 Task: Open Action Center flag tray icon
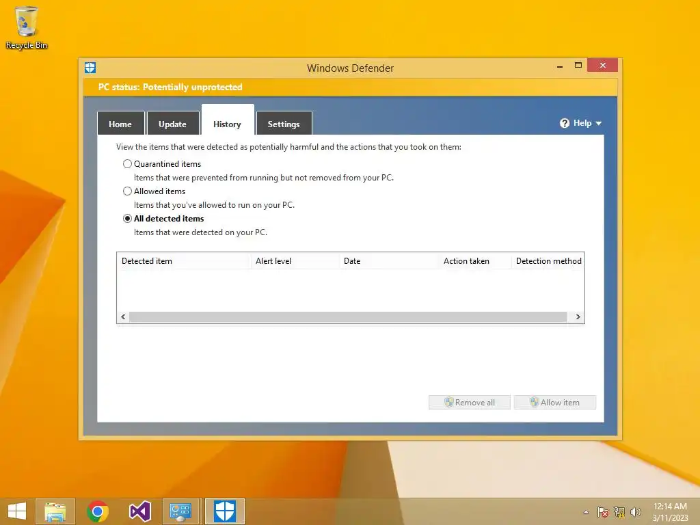(x=603, y=512)
